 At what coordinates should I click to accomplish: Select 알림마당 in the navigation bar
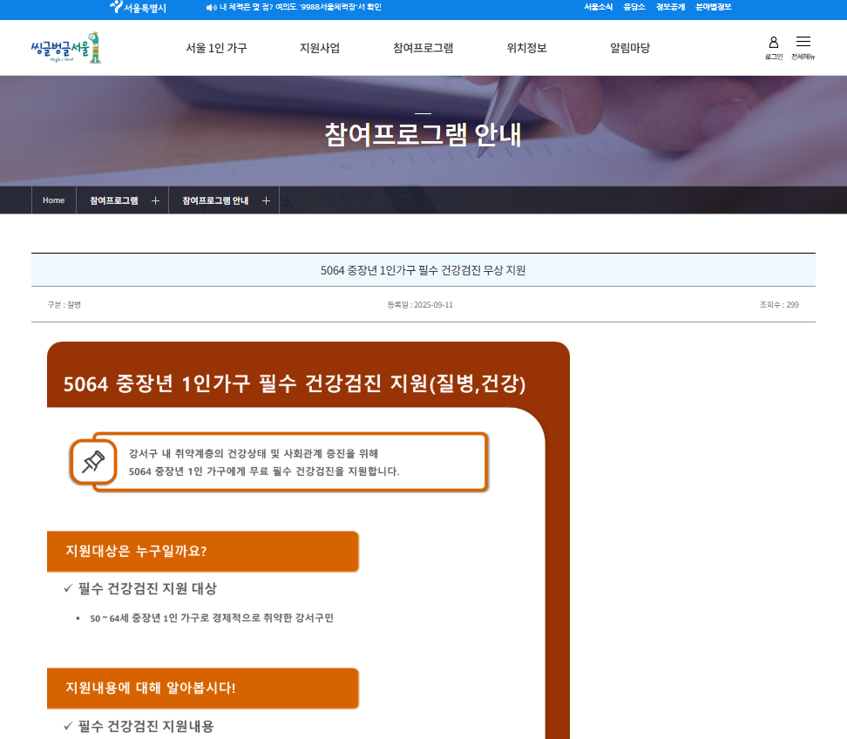tap(629, 48)
